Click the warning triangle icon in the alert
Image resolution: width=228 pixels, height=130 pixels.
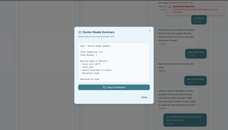(x=170, y=7)
